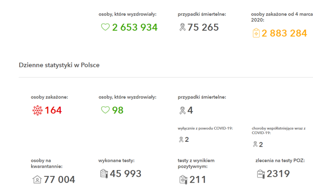The width and height of the screenshot is (313, 193).
Task: Click the small ribbon under 'wyłącznie z powodu COVID-19'
Action: point(181,139)
